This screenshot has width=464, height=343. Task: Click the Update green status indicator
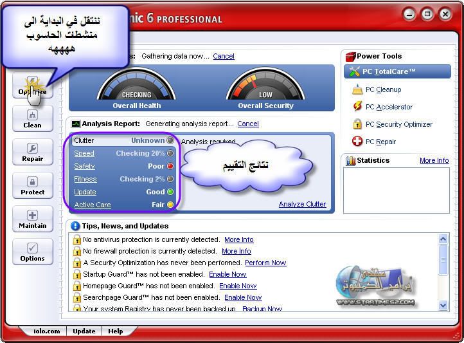pyautogui.click(x=170, y=192)
